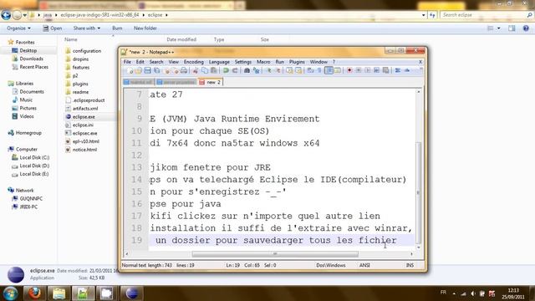This screenshot has width=535, height=301.
Task: Show hidden system tray icons arrow
Action: [x=454, y=293]
